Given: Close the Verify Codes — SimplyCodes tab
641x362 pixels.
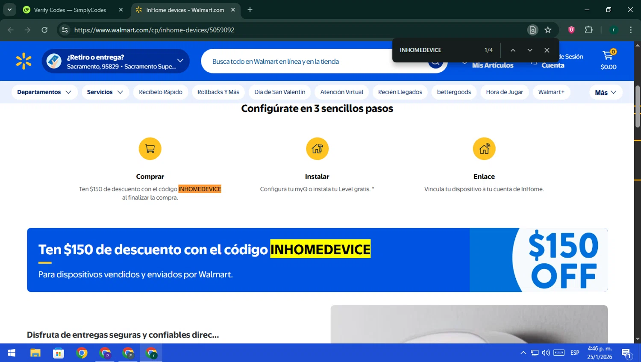Looking at the screenshot, I should click(x=121, y=10).
